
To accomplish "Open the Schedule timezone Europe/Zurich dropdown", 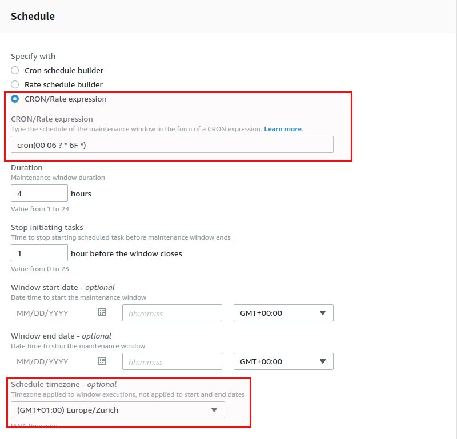I will click(x=118, y=410).
